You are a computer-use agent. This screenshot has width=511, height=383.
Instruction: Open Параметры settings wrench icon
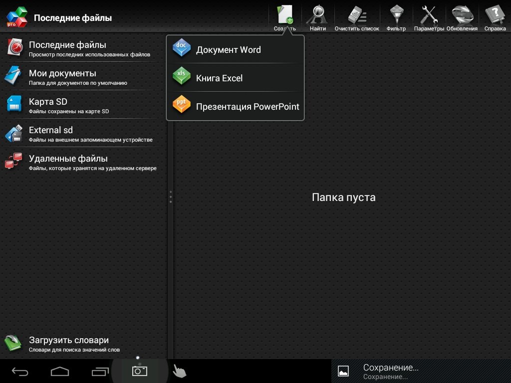click(x=429, y=16)
